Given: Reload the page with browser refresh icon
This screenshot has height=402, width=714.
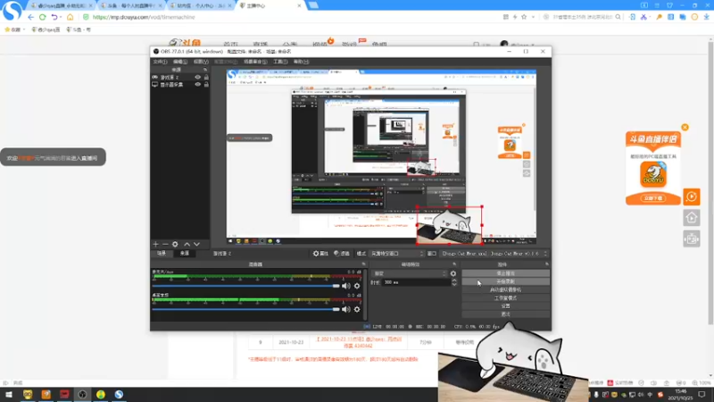Looking at the screenshot, I should point(42,17).
